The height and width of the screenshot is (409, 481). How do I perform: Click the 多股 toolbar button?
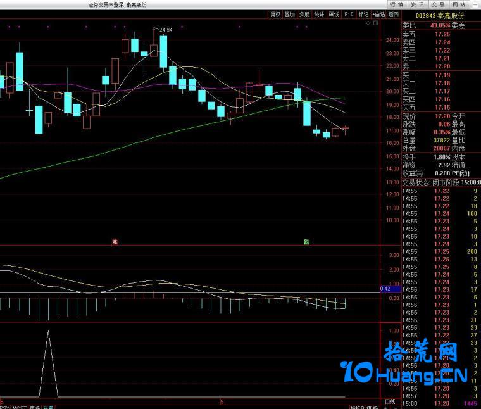coord(304,14)
